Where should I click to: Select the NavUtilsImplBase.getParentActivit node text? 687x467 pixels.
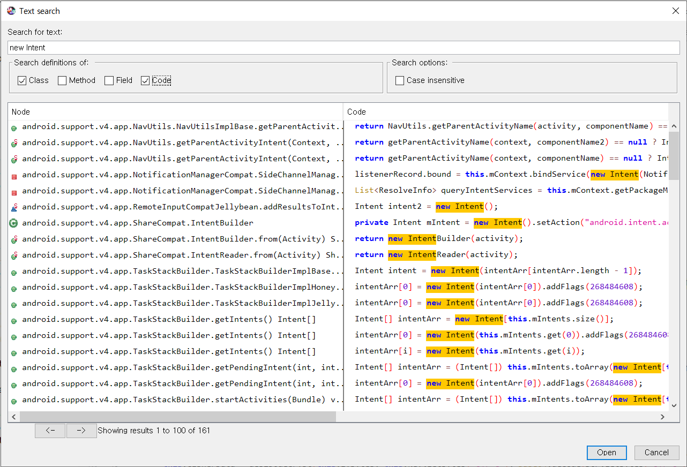pos(183,126)
